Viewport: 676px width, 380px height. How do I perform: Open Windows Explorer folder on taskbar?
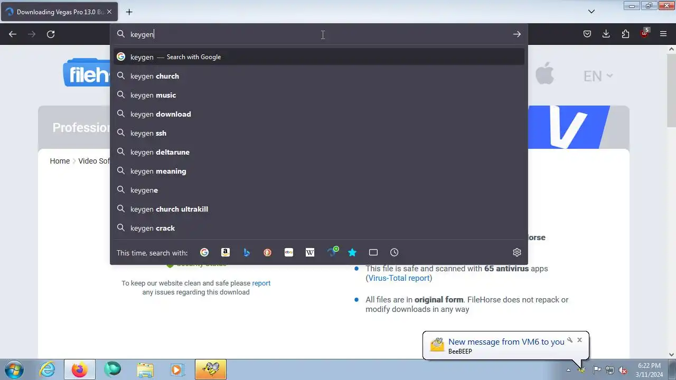click(x=145, y=369)
